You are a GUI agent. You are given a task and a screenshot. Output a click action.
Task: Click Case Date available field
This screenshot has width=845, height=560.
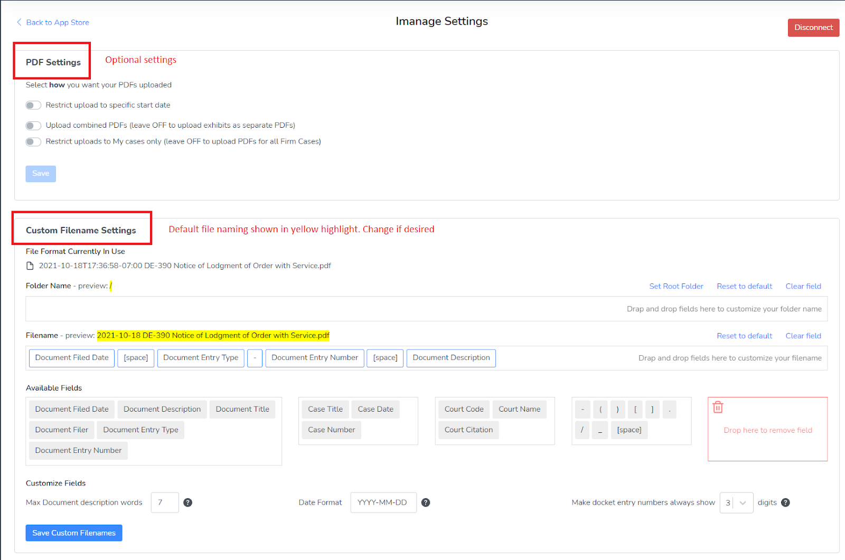[375, 409]
